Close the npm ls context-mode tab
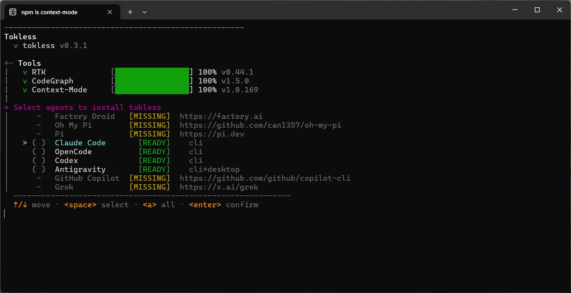Screen dimensions: 571x293 point(110,12)
